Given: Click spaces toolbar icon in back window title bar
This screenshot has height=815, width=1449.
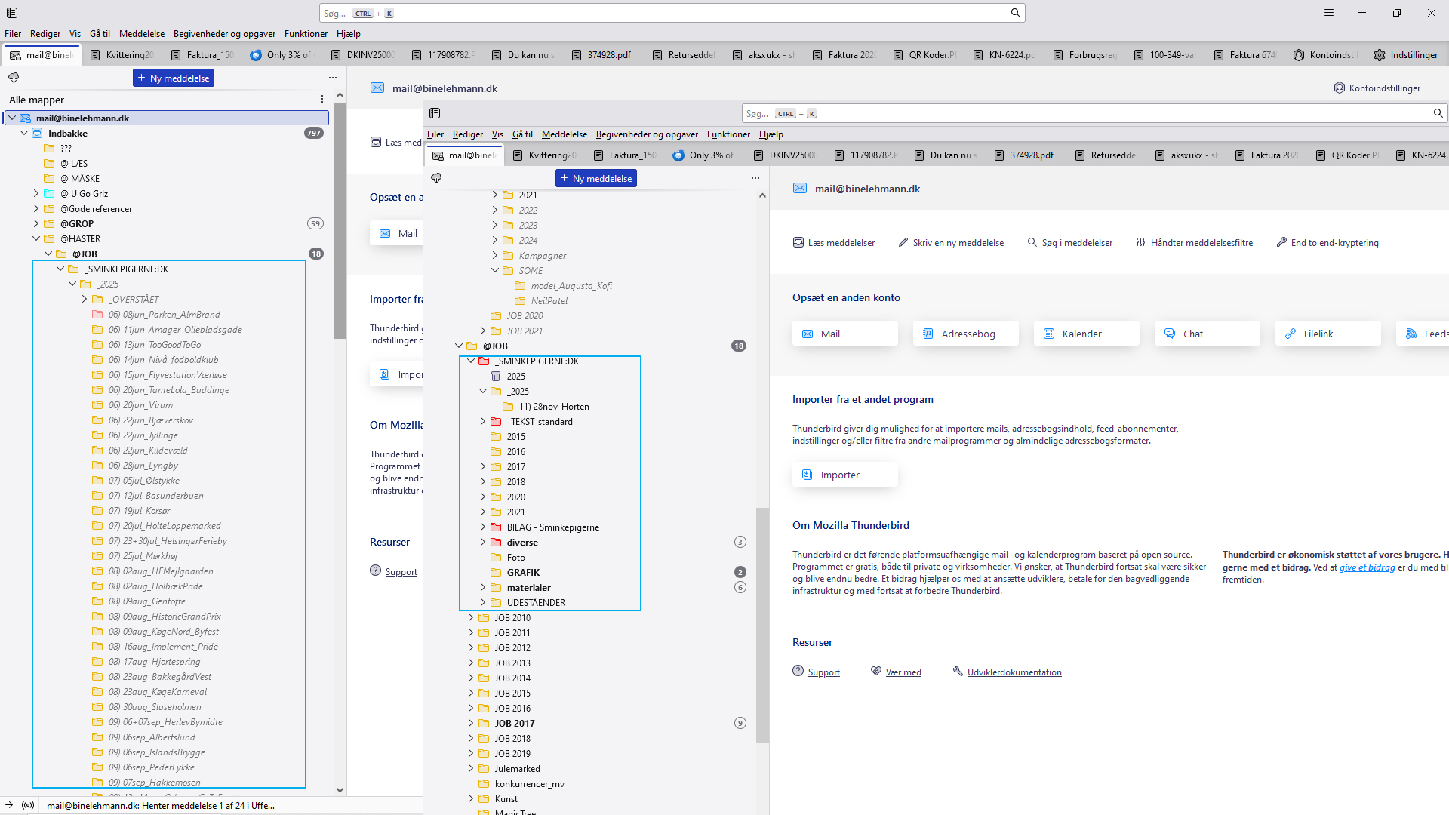Looking at the screenshot, I should 12,13.
